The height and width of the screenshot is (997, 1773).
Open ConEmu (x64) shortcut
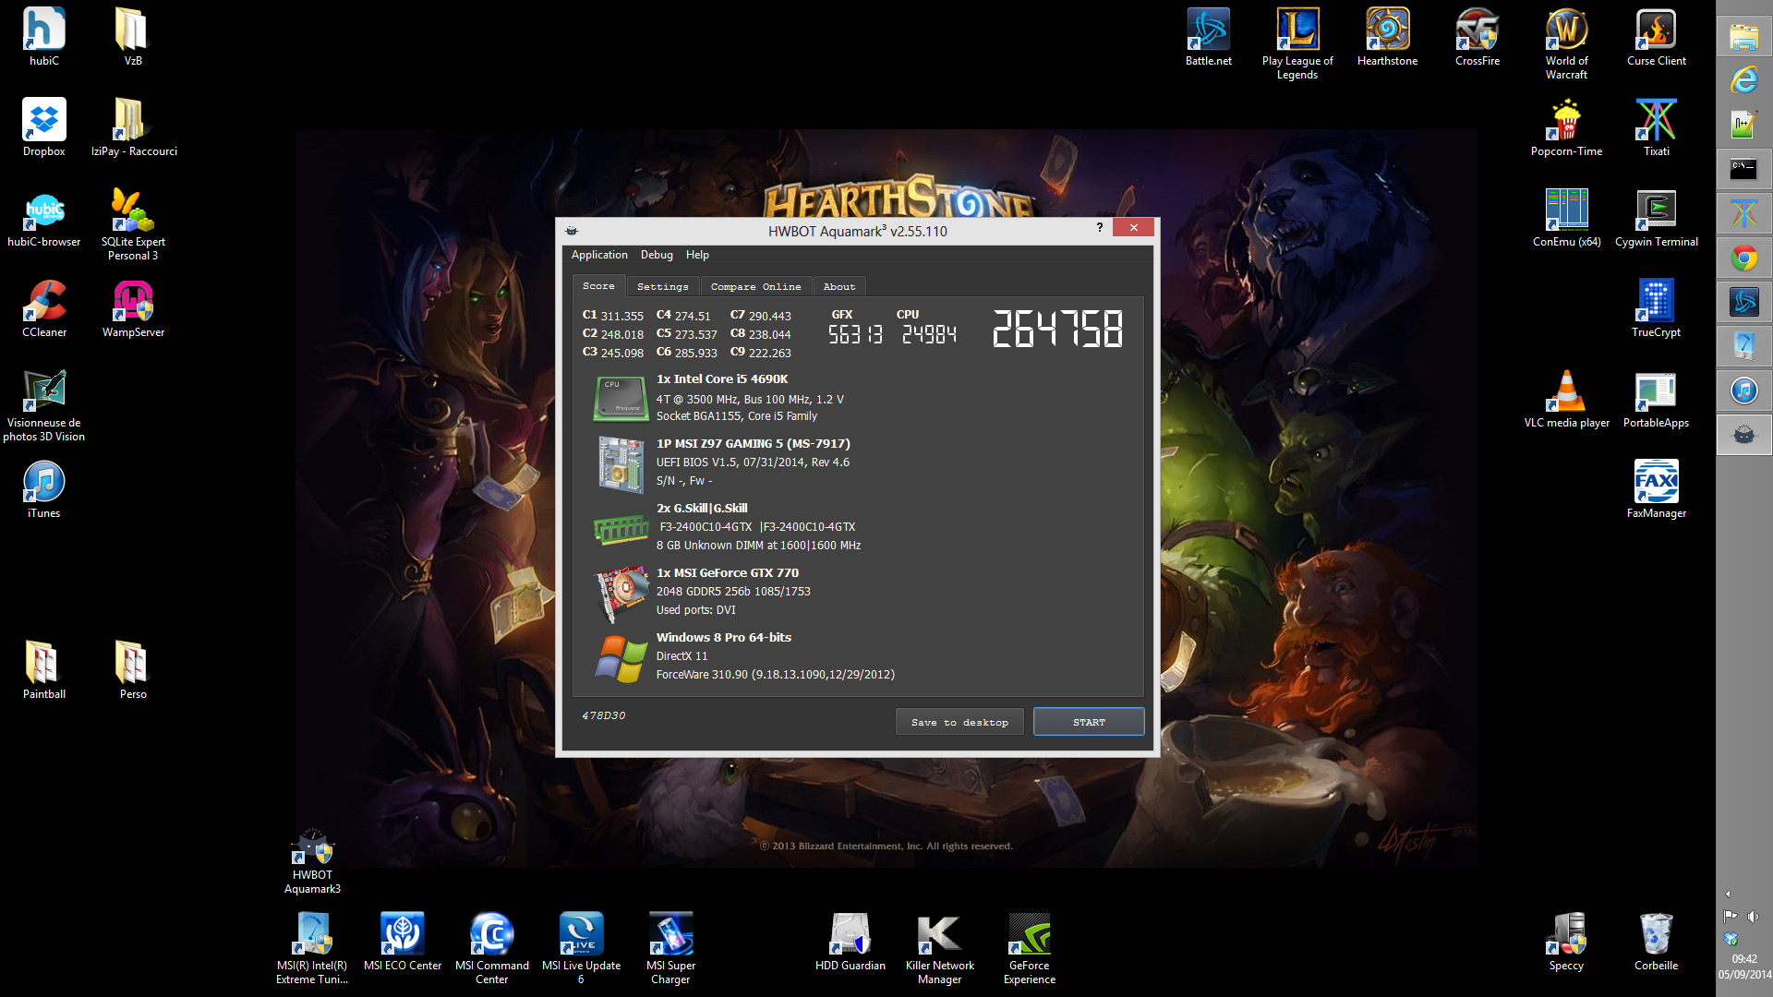1566,218
